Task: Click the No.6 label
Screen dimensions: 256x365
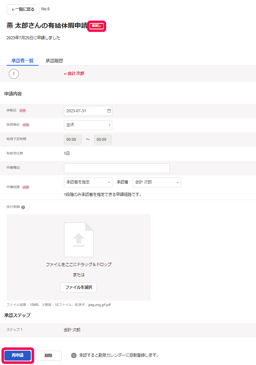Action: tap(46, 9)
